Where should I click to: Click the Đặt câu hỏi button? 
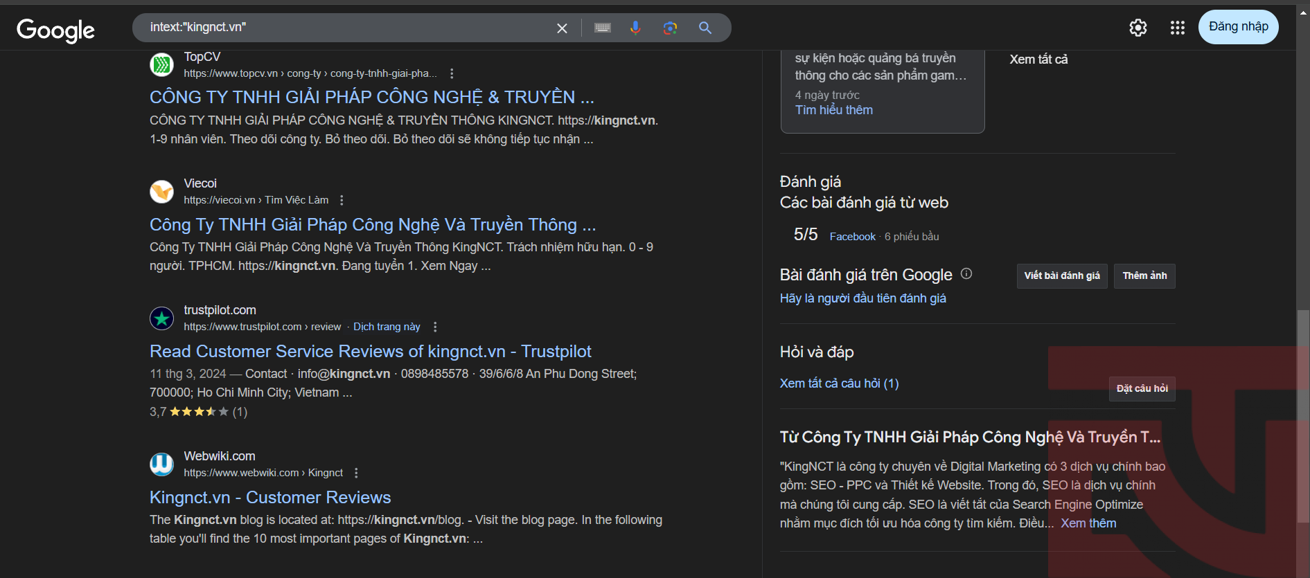pos(1142,388)
